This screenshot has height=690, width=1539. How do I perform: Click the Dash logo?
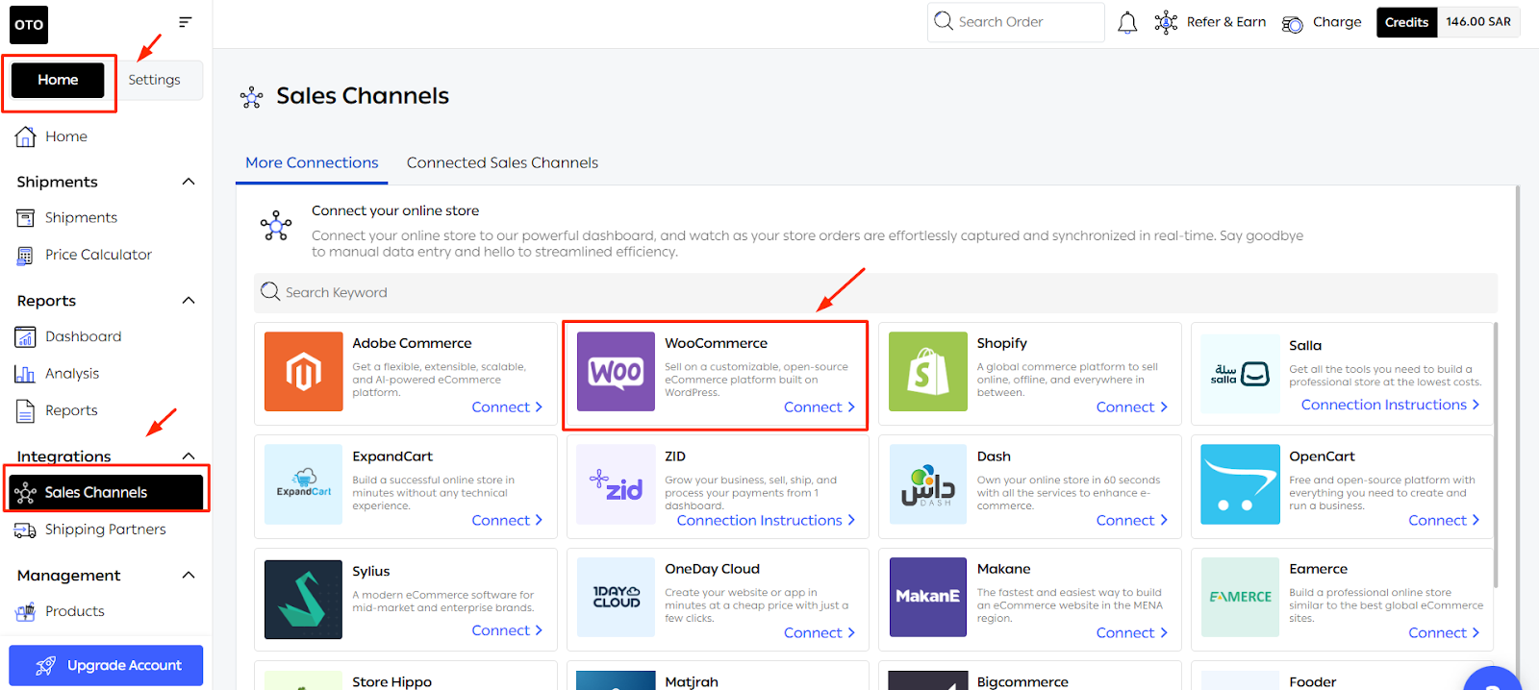tap(928, 484)
